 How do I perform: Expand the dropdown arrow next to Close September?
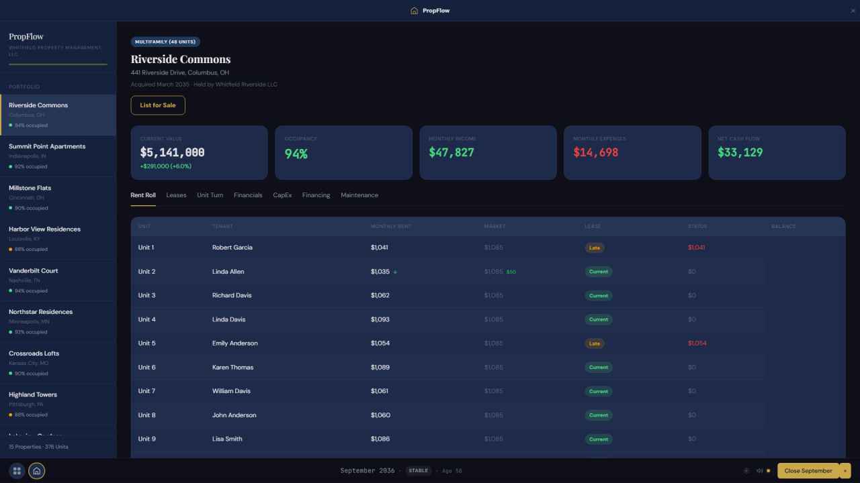click(845, 471)
